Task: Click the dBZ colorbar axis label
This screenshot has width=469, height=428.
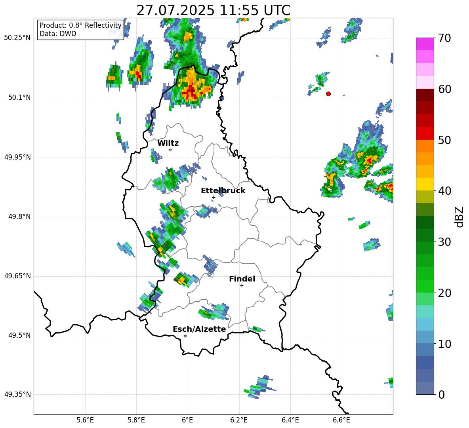Action: tap(460, 217)
